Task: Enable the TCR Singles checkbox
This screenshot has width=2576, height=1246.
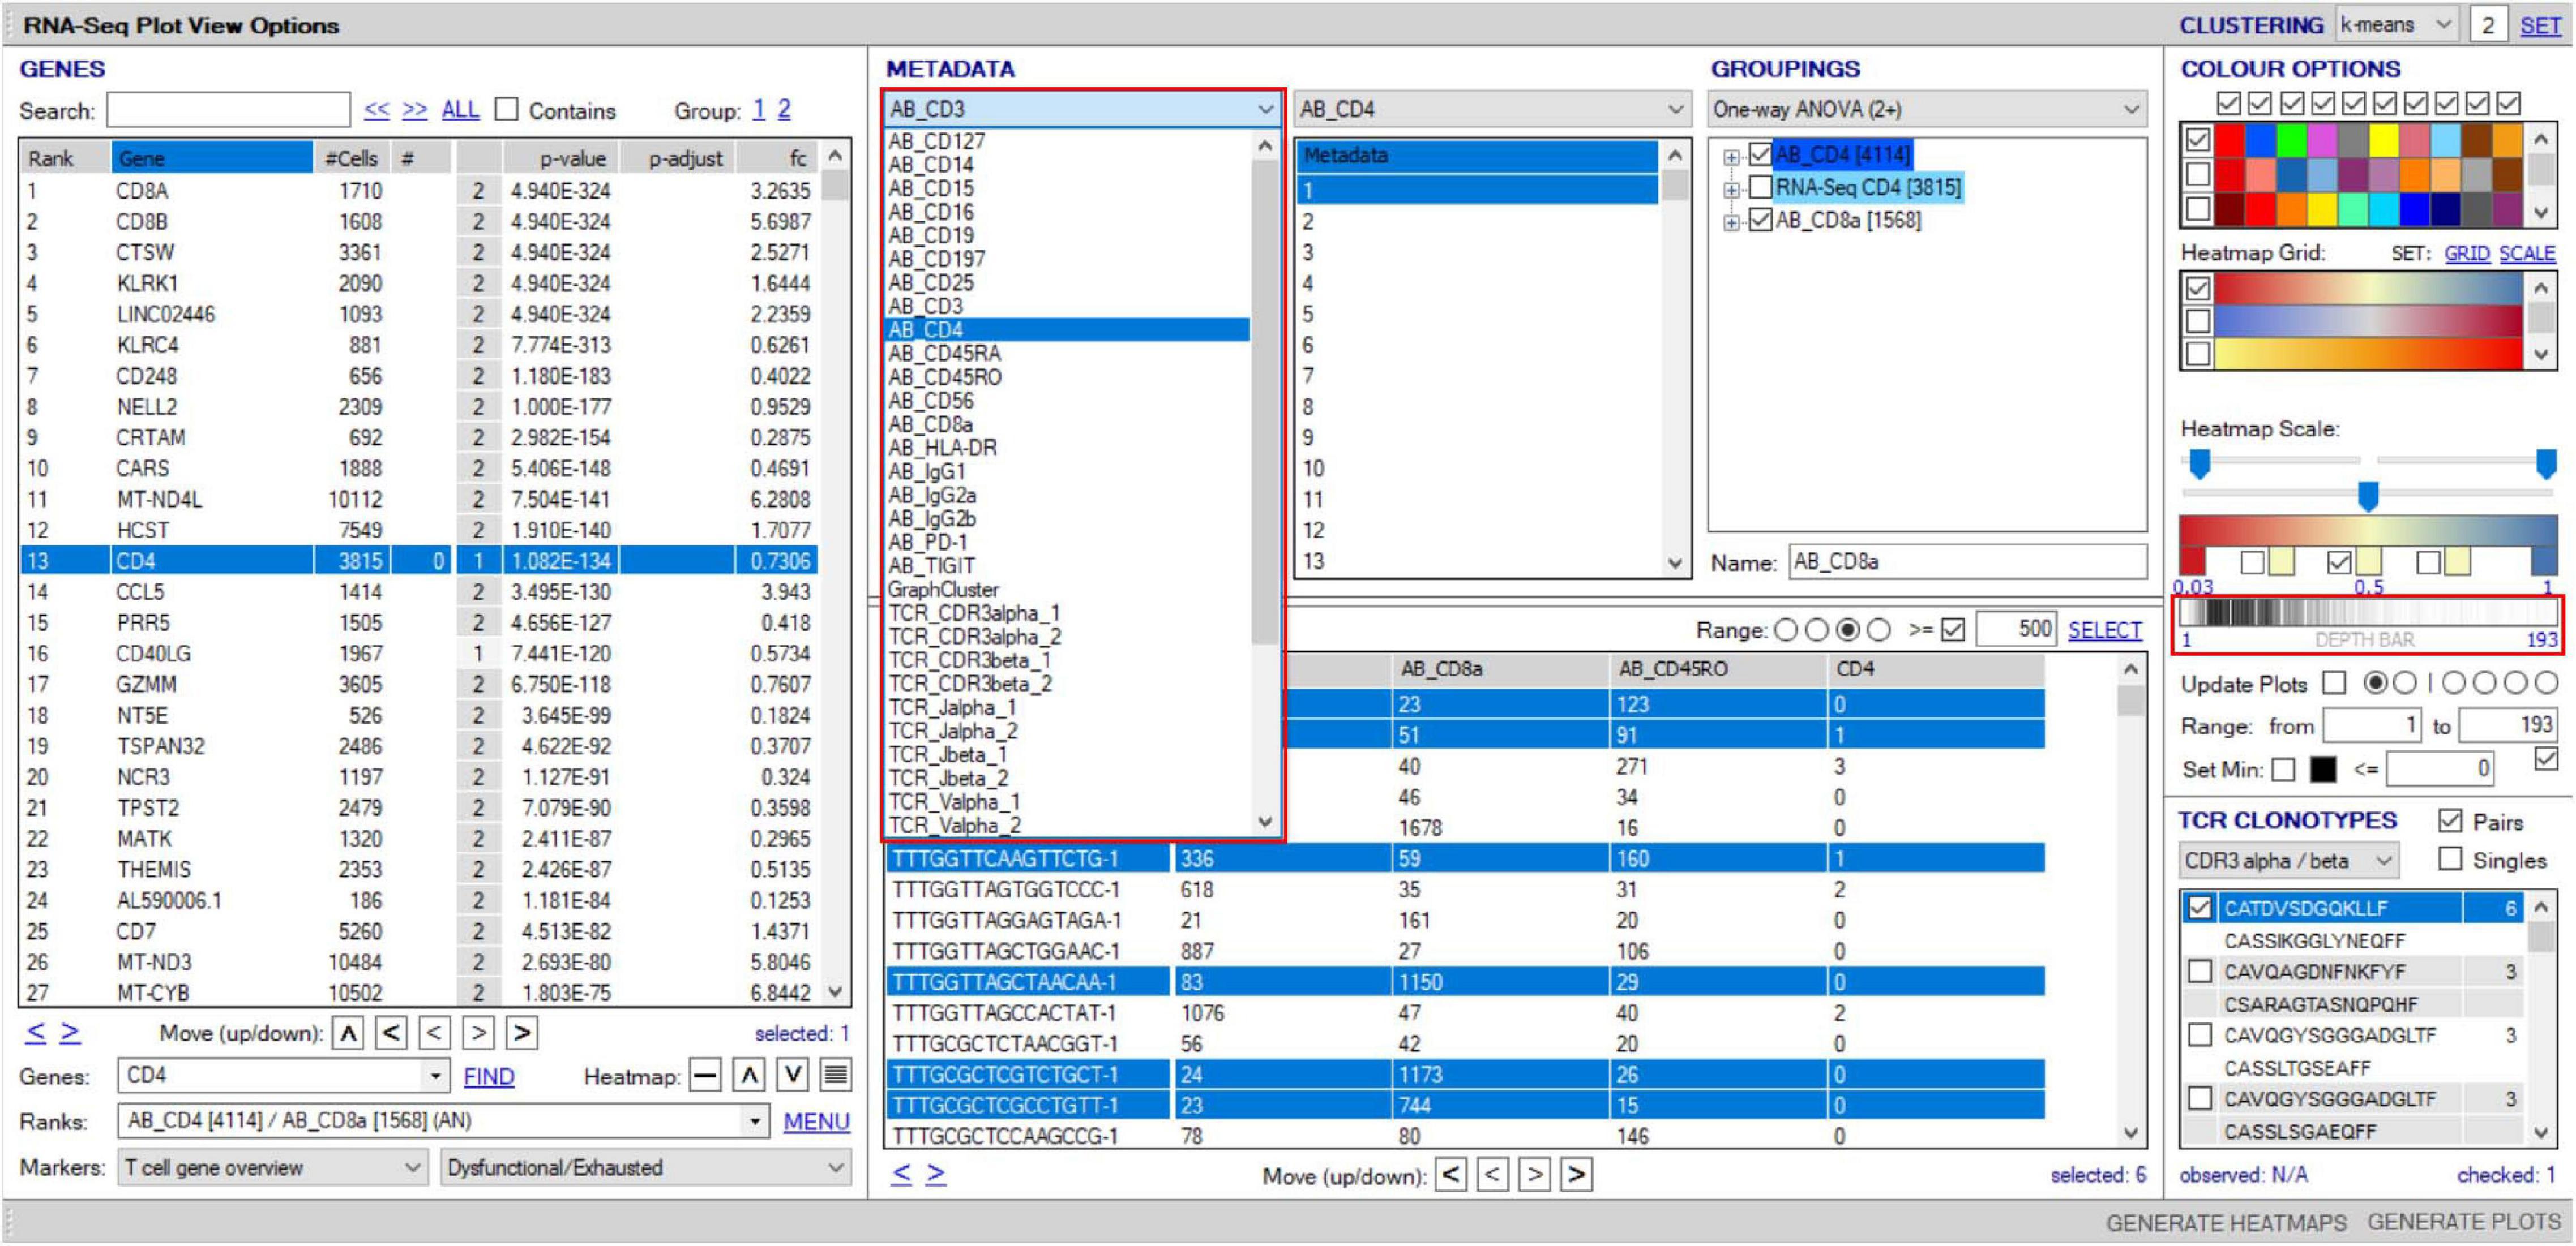Action: pyautogui.click(x=2449, y=860)
